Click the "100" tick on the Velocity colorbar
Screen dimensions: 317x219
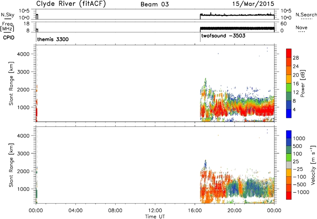[298, 154]
